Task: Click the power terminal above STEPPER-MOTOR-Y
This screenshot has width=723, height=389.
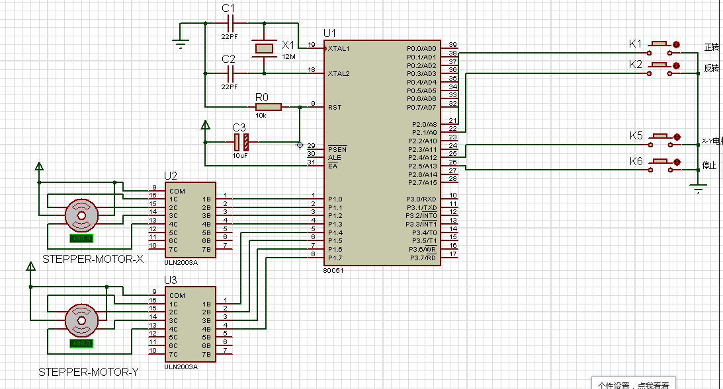Action: [x=31, y=267]
